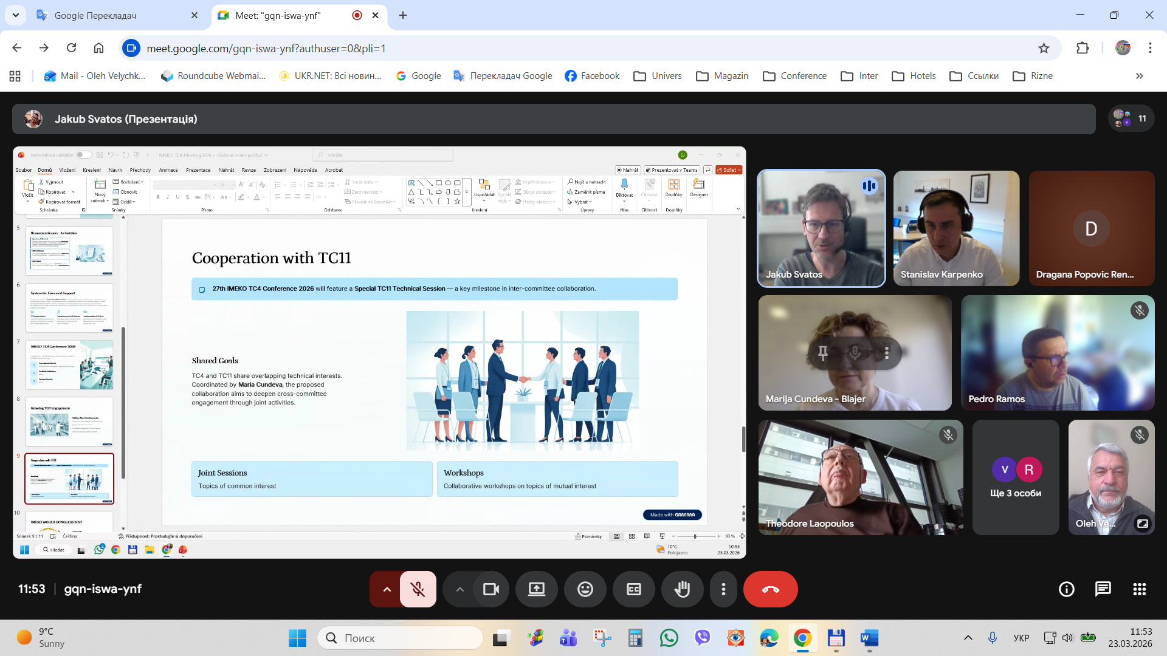Open the meeting details info icon
Screen dimensions: 1167x656
1066,589
